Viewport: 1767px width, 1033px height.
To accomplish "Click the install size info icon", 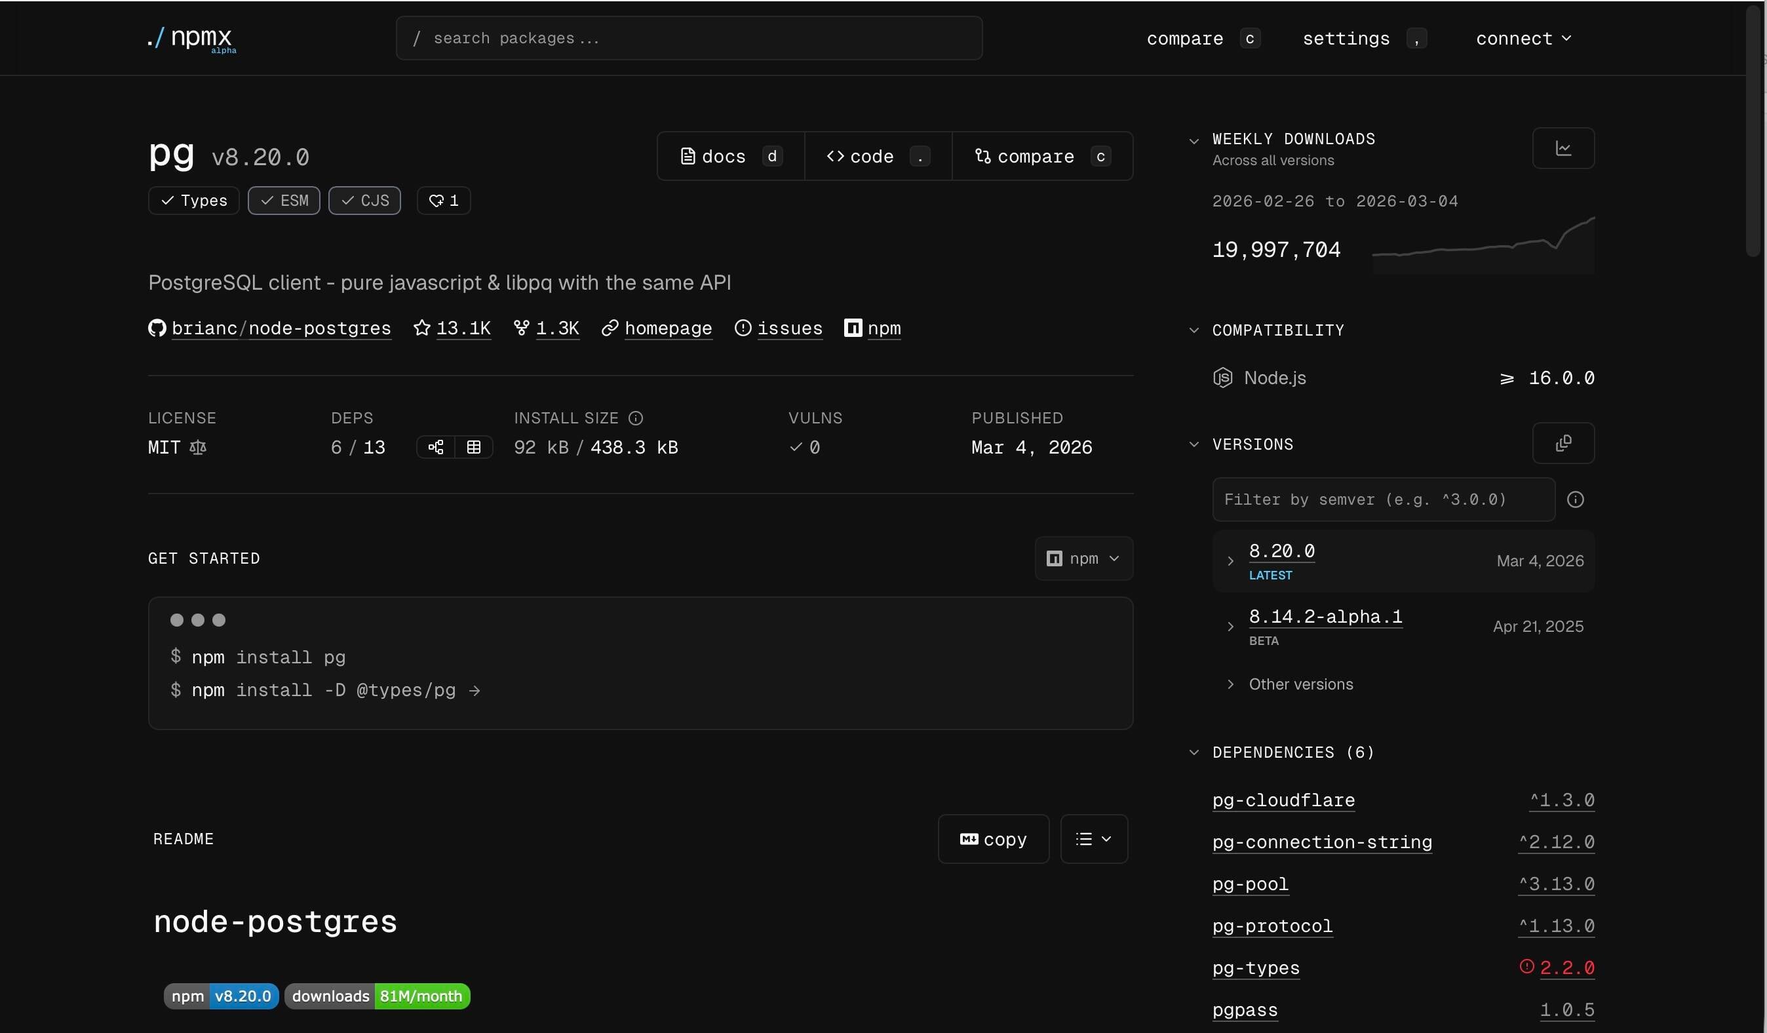I will [635, 419].
